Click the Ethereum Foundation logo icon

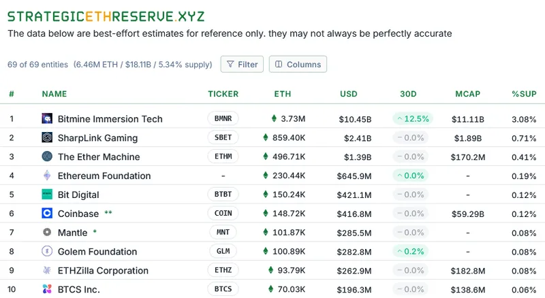[47, 176]
